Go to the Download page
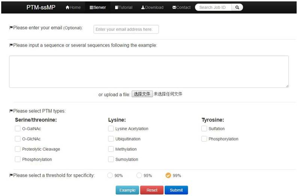The width and height of the screenshot is (298, 196). click(152, 8)
